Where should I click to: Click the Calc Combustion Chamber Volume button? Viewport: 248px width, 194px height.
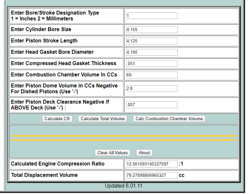169,119
